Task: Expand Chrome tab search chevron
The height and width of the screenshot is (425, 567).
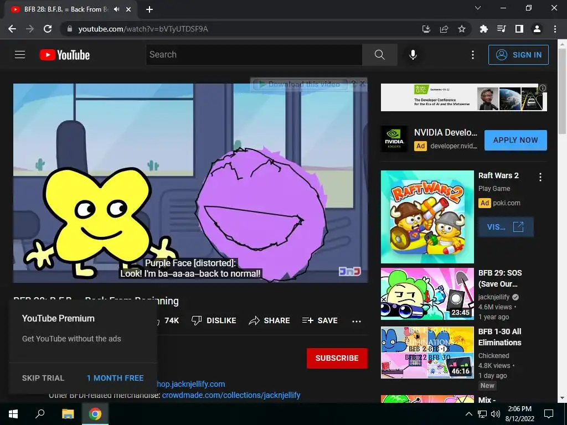Action: [x=478, y=8]
